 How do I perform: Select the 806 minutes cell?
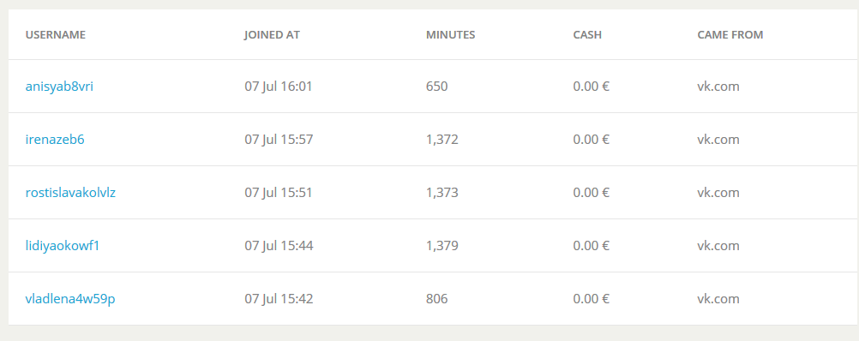coord(436,299)
